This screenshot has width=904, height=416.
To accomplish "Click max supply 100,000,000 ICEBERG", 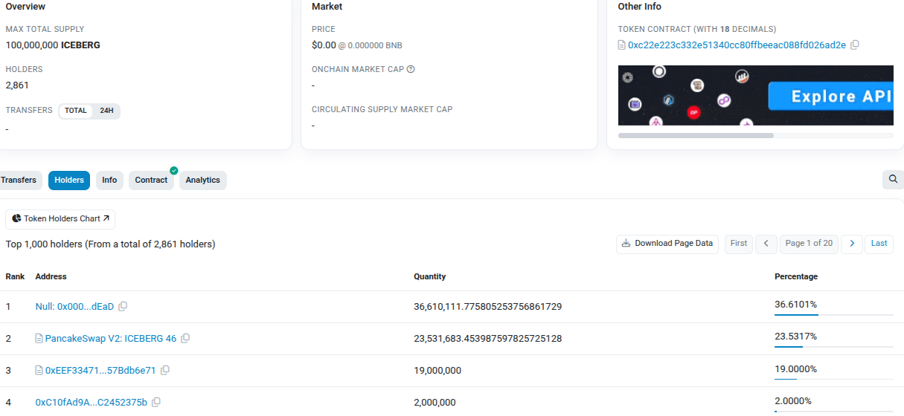I will click(x=53, y=45).
